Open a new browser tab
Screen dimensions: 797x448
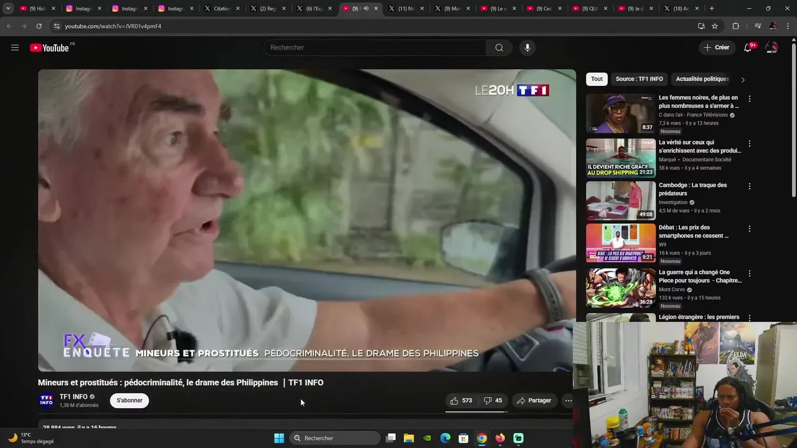(x=712, y=9)
